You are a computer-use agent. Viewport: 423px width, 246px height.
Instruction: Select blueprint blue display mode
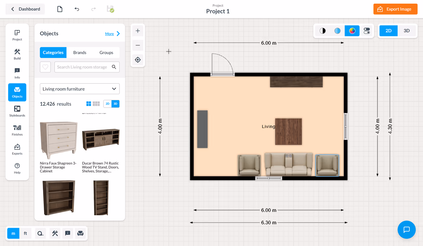point(337,31)
